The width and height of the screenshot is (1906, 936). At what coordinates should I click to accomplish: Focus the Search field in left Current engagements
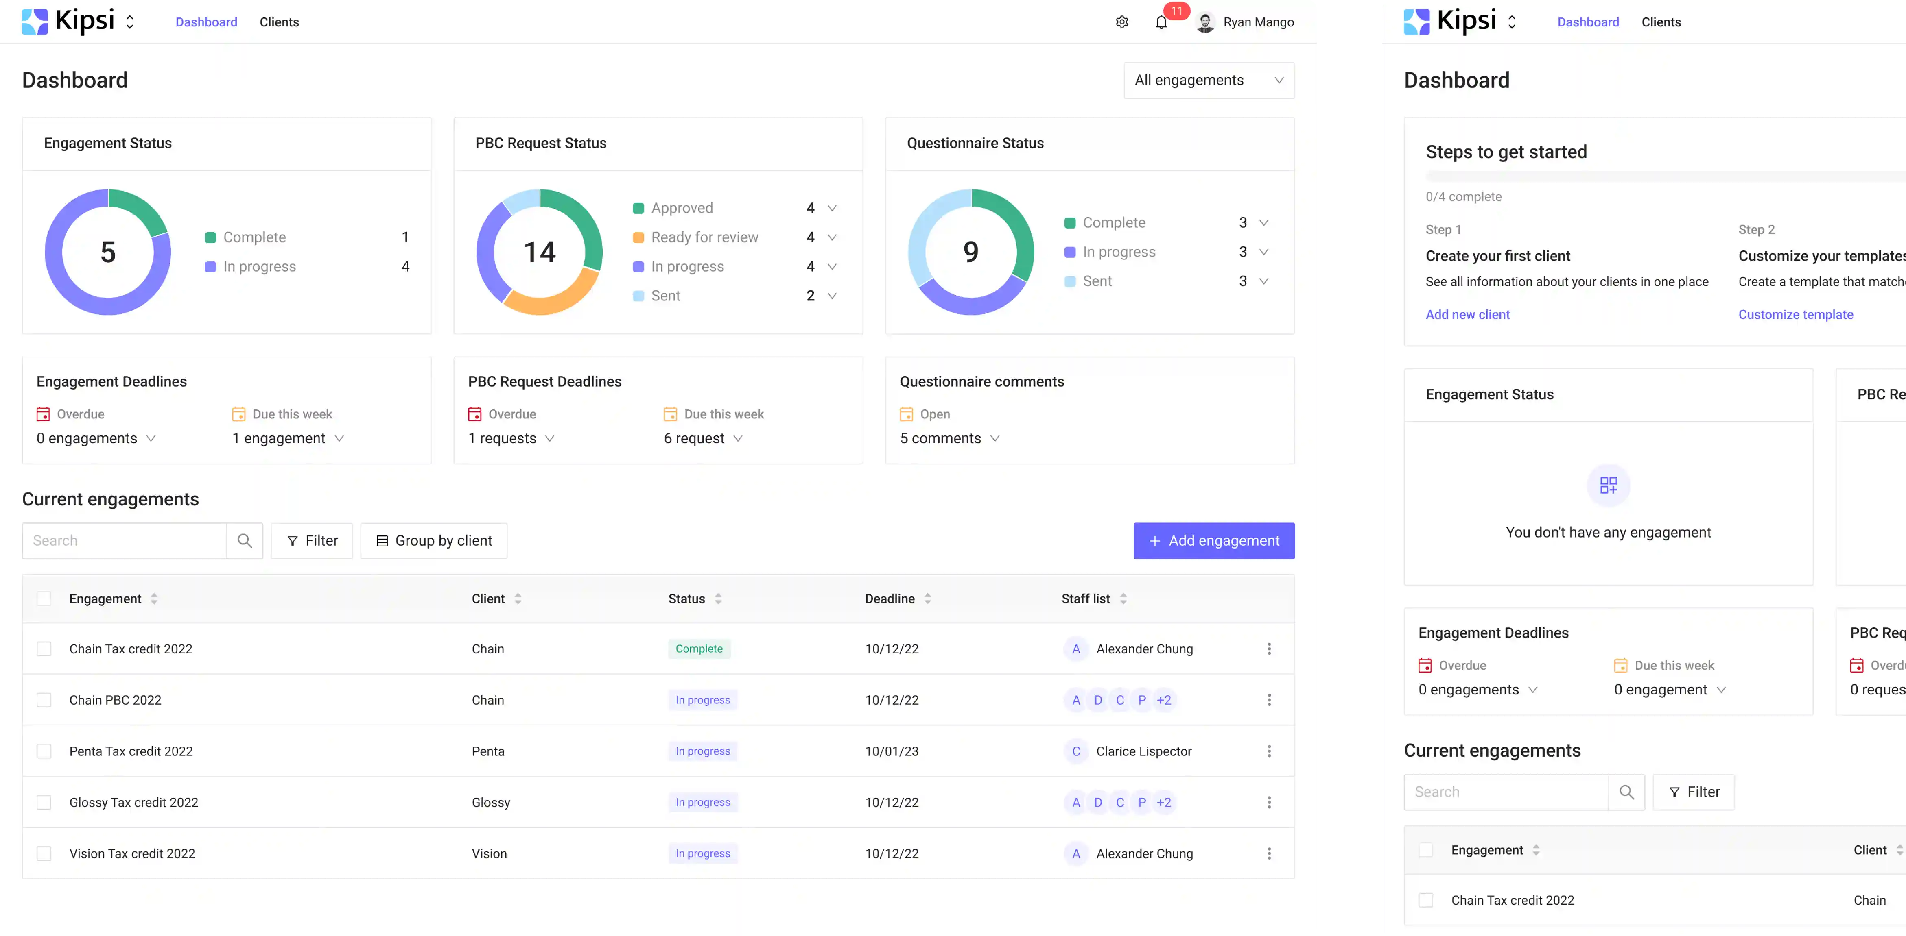click(x=124, y=540)
